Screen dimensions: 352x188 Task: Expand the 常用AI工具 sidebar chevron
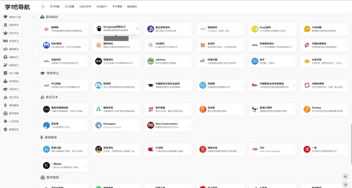click(34, 17)
